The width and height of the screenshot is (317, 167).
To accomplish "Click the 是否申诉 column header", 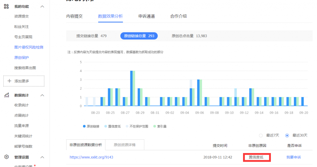I will coord(294,146).
